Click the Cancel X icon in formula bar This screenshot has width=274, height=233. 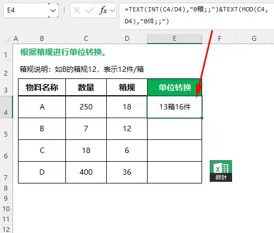pos(77,10)
